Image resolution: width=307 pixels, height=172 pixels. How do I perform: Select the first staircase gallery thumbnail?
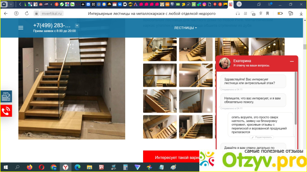pyautogui.click(x=160, y=49)
